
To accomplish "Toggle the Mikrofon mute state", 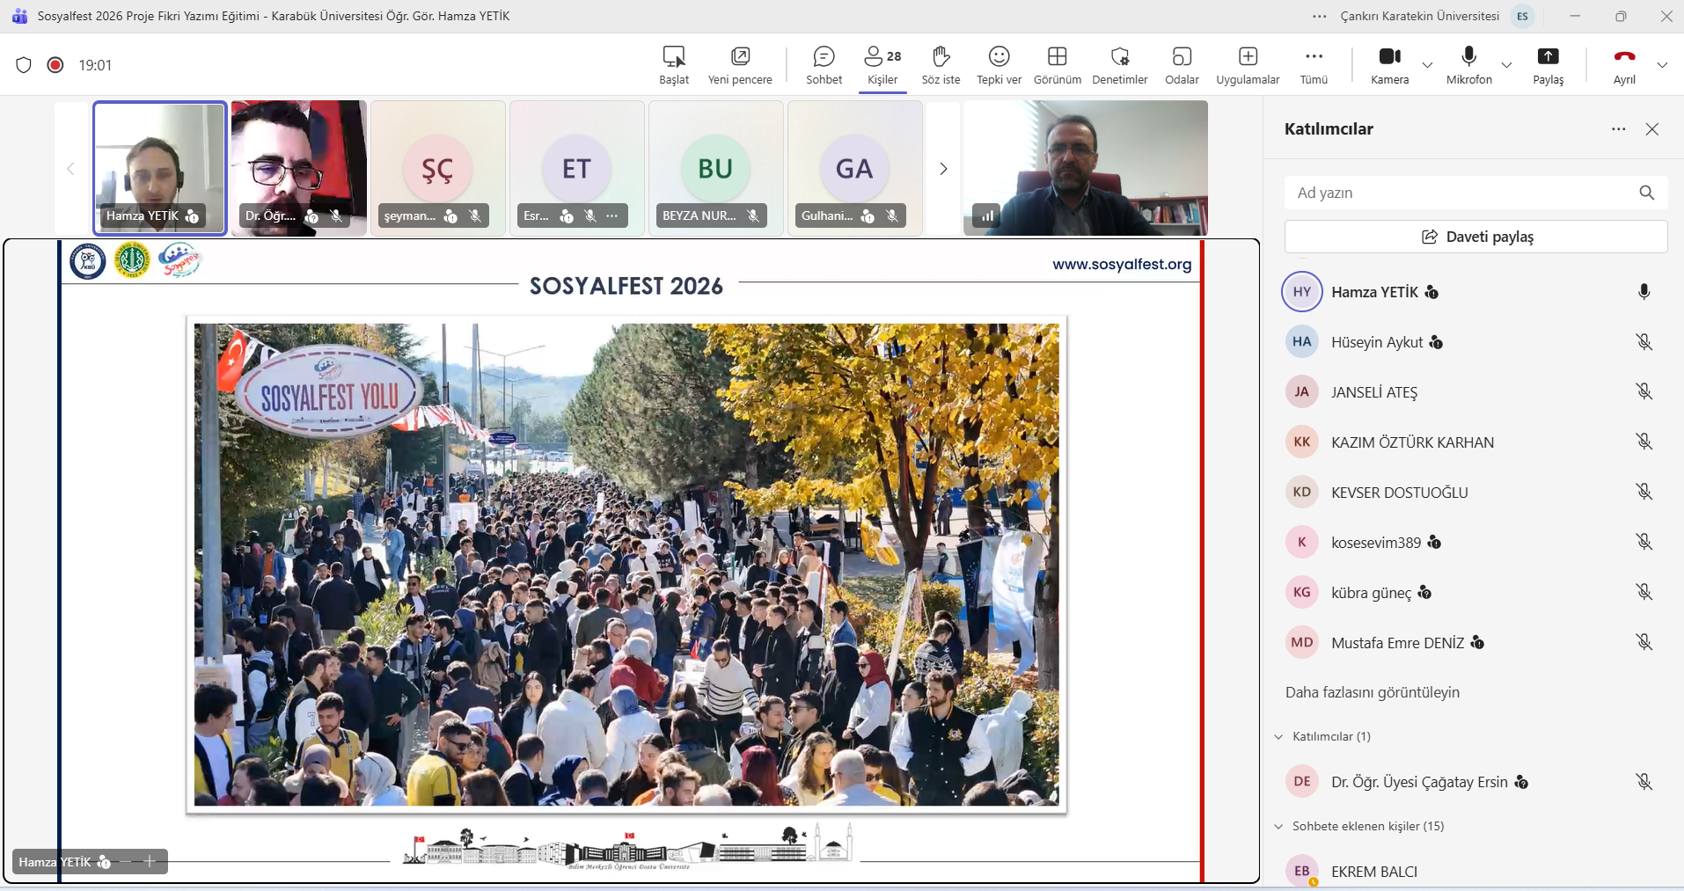I will [x=1468, y=57].
